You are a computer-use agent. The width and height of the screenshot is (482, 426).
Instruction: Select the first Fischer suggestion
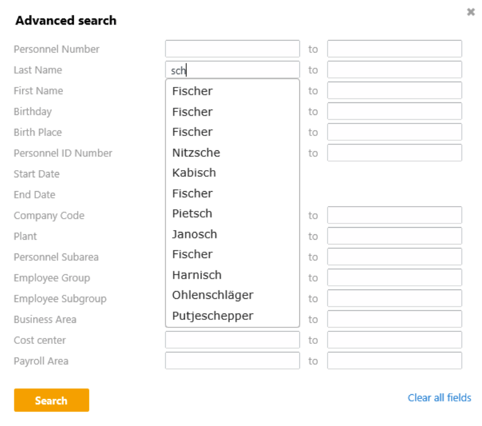192,92
